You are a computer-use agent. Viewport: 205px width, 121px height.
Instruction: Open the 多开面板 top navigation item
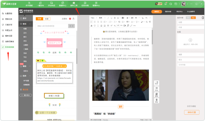(29, 4)
